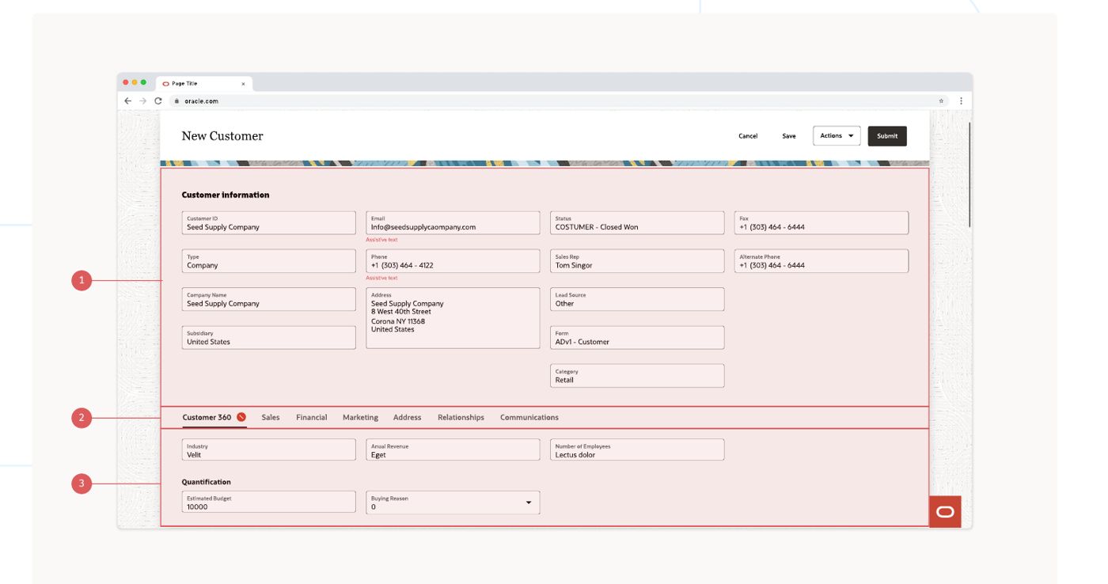Open the Financial tab
This screenshot has width=1108, height=584.
[312, 417]
